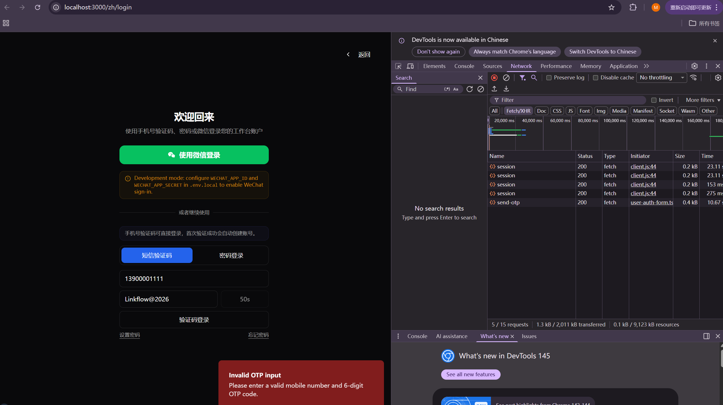Import HAR file with upload icon
Image resolution: width=723 pixels, height=405 pixels.
(x=494, y=89)
